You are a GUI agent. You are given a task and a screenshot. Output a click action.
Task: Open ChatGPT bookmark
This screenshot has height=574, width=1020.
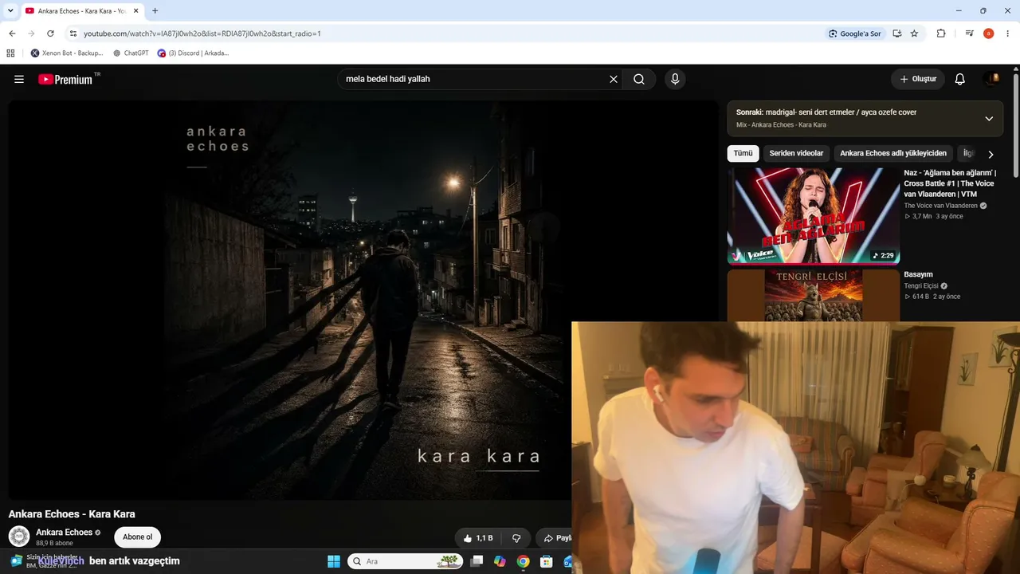tap(131, 53)
